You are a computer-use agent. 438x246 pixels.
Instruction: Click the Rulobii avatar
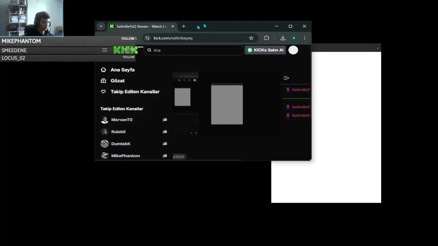(105, 132)
